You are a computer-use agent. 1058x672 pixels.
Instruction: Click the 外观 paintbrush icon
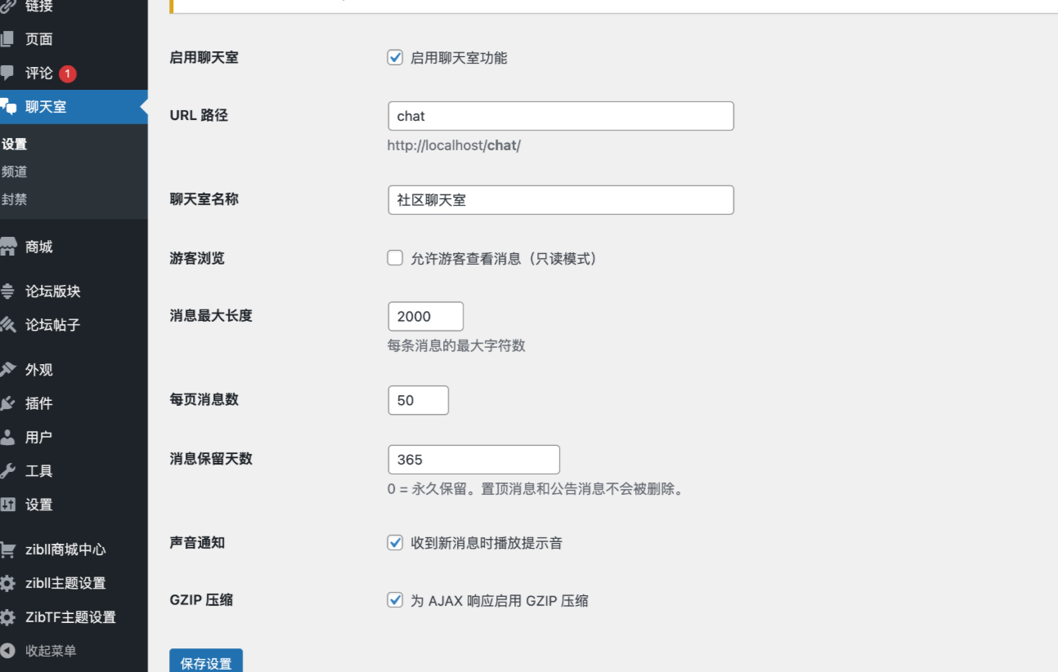8,370
